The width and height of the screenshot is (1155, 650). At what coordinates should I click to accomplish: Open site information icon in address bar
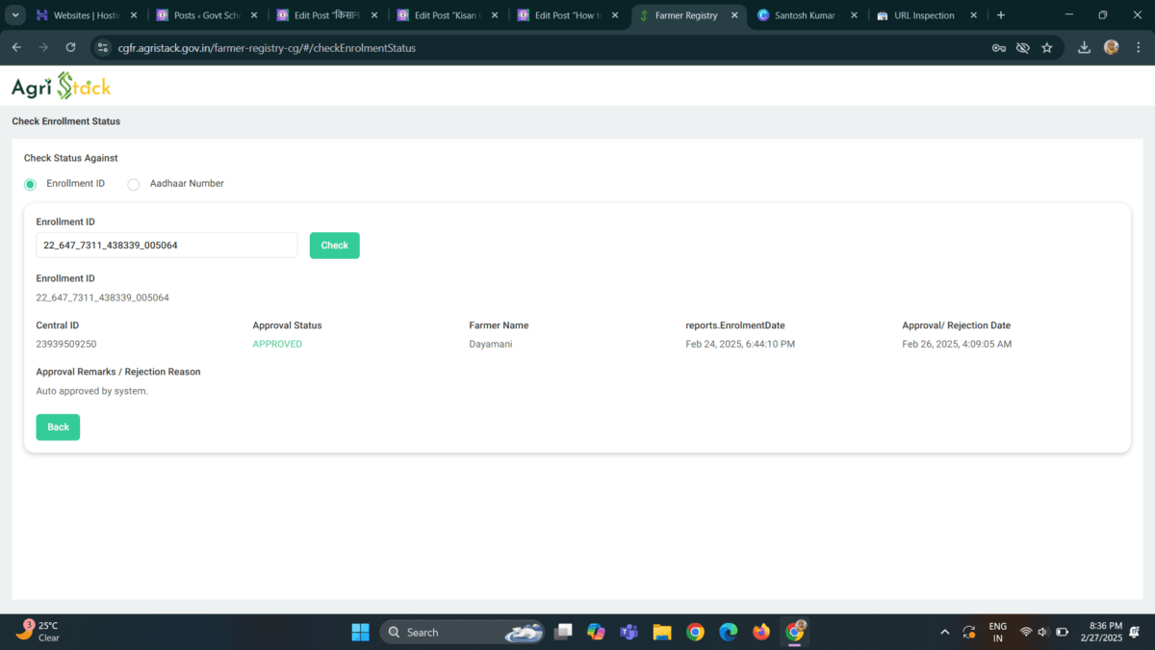(x=104, y=47)
